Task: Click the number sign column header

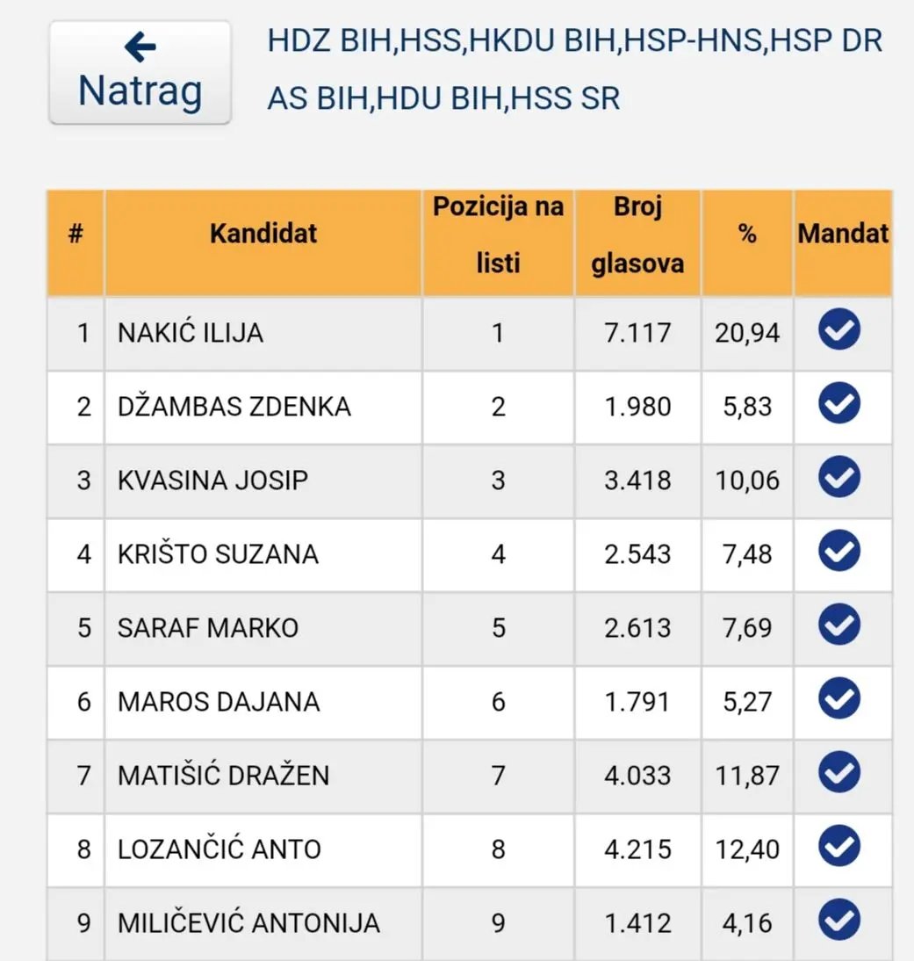Action: click(x=76, y=234)
